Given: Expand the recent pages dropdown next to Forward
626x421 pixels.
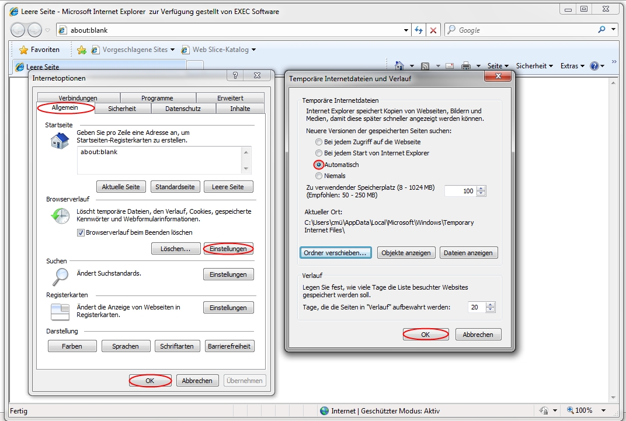Looking at the screenshot, I should pos(47,30).
